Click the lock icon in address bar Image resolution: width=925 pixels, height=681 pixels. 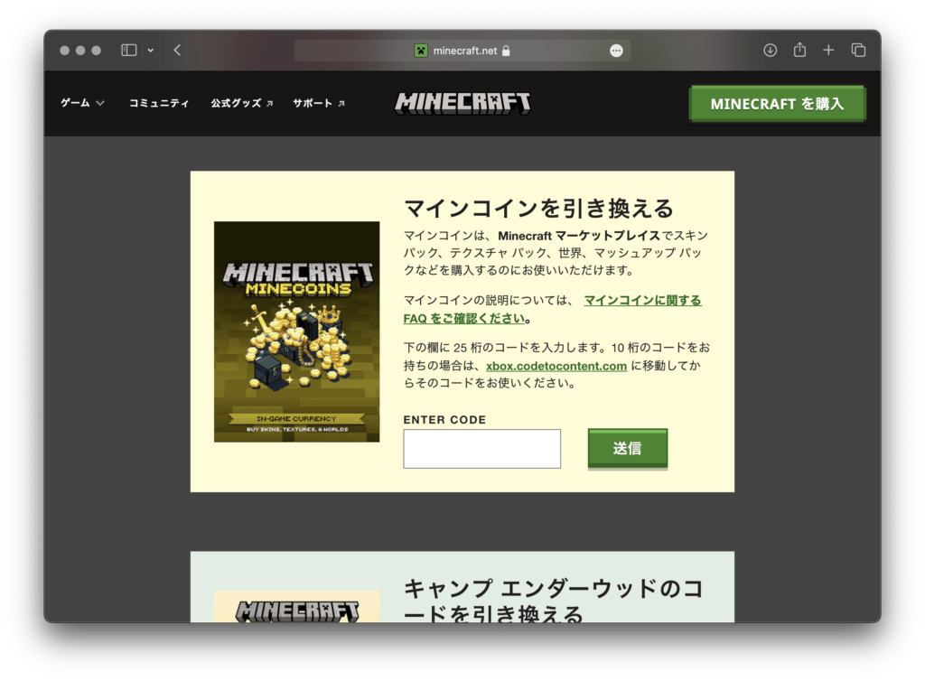pos(506,51)
